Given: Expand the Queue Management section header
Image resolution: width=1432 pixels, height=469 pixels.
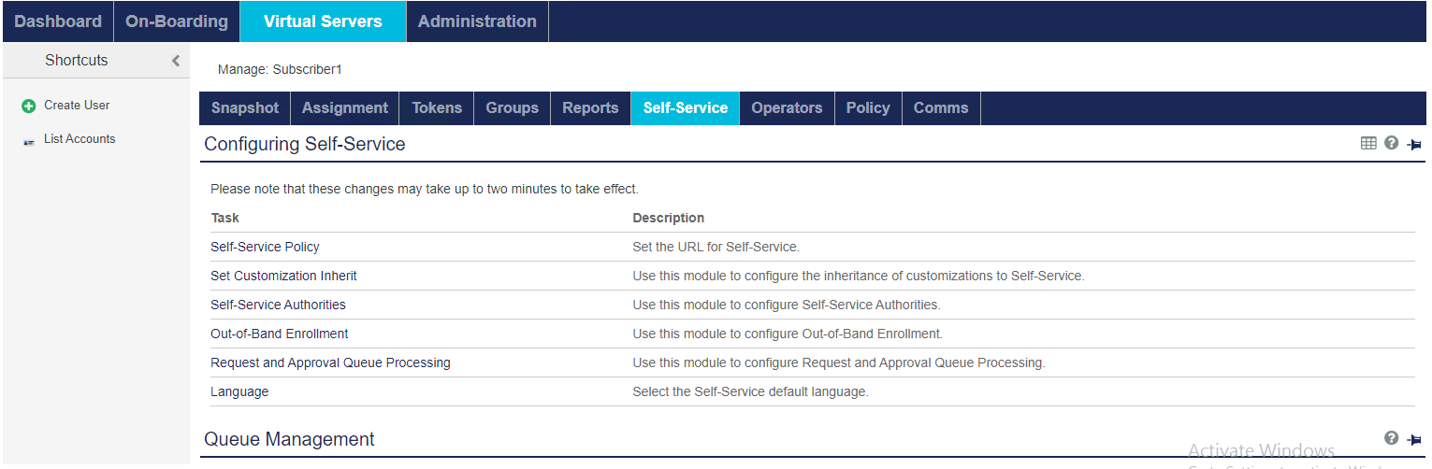Looking at the screenshot, I should (x=289, y=439).
